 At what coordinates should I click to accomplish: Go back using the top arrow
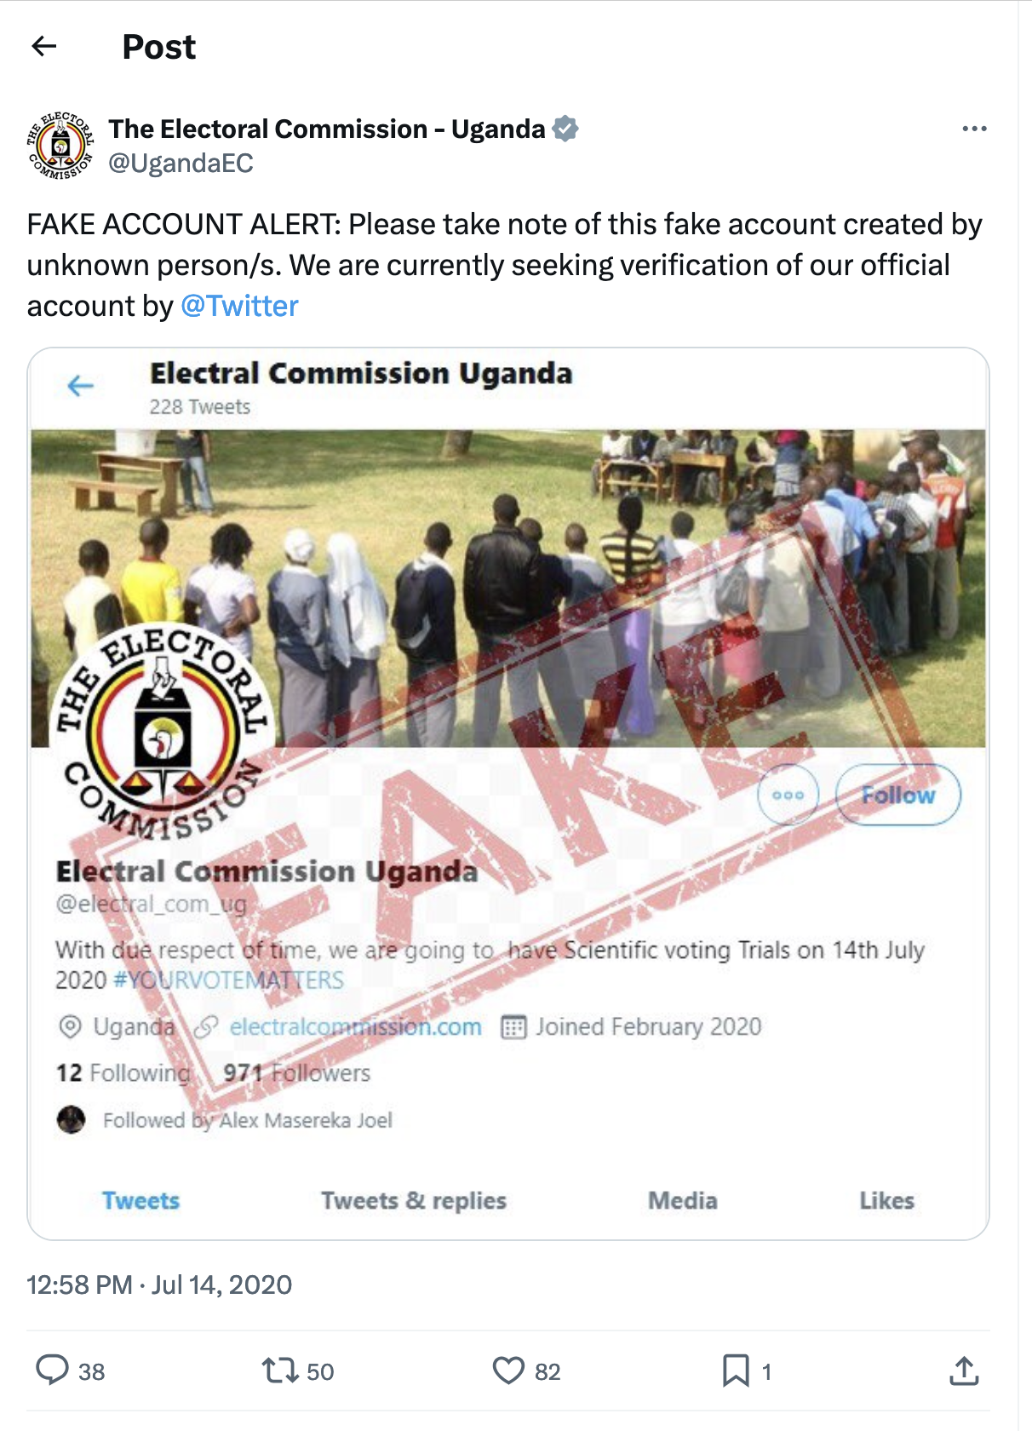pyautogui.click(x=43, y=46)
